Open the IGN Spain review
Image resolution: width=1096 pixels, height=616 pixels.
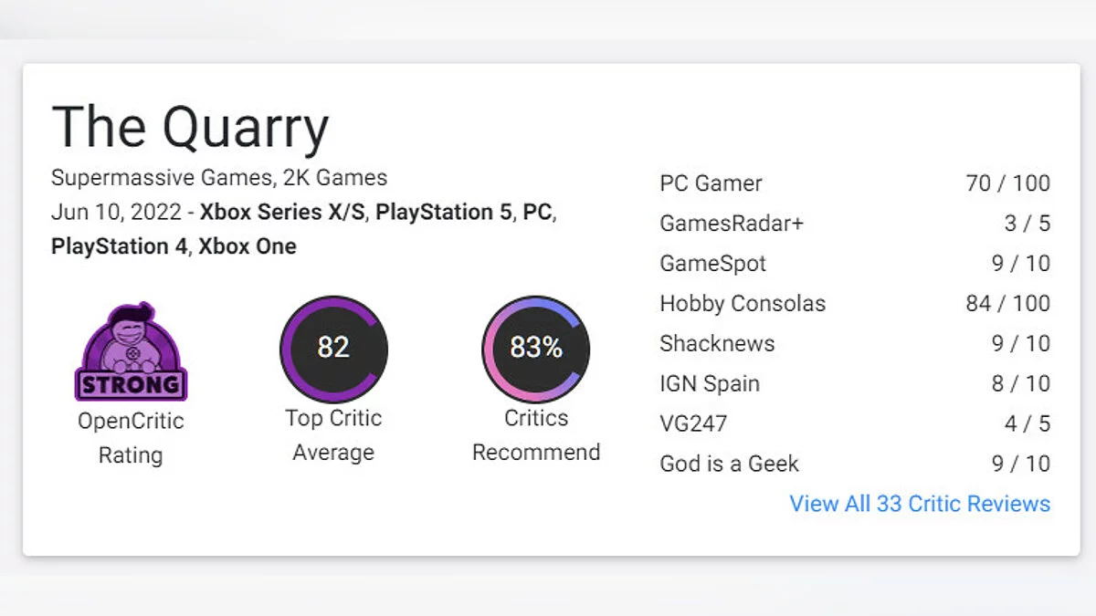point(710,384)
